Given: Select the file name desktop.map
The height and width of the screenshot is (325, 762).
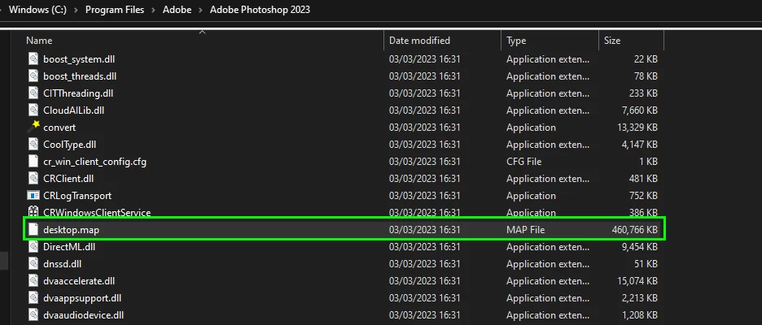Looking at the screenshot, I should point(71,230).
